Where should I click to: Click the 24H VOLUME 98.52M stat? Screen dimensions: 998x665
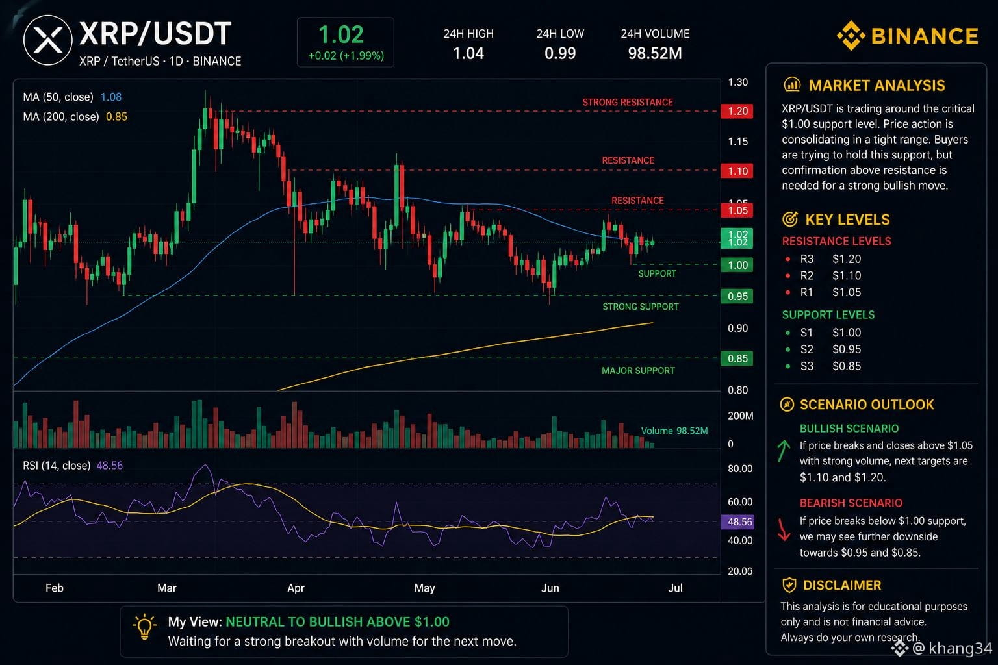click(x=655, y=44)
